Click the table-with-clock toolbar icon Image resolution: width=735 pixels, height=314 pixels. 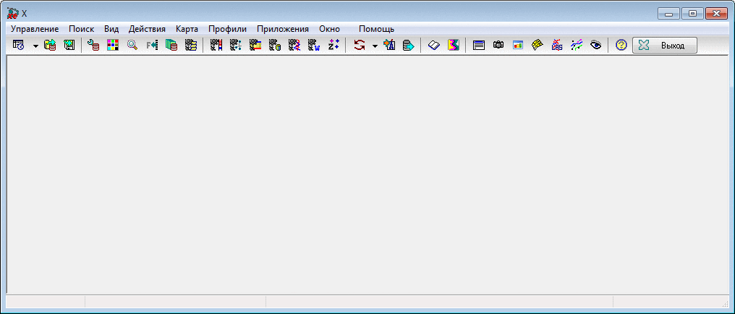[18, 46]
